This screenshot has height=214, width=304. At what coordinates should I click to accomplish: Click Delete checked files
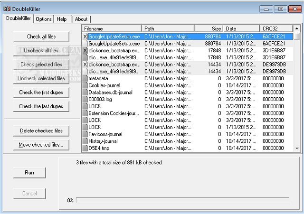tap(41, 130)
